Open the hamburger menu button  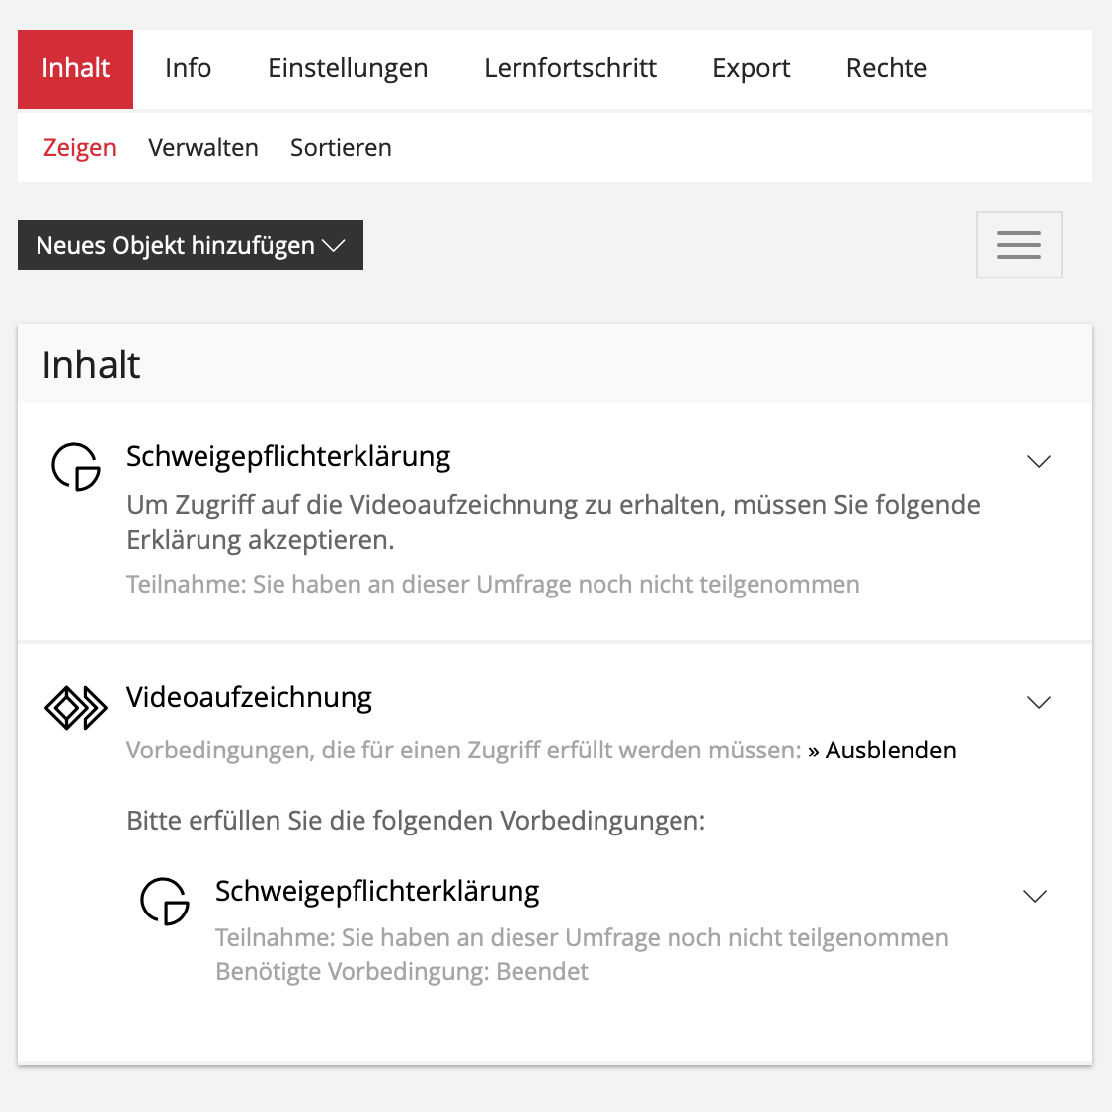point(1018,245)
